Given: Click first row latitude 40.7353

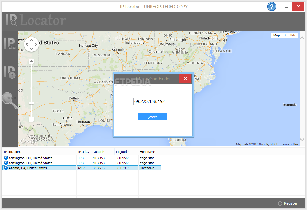Looking at the screenshot, I should (98, 158).
